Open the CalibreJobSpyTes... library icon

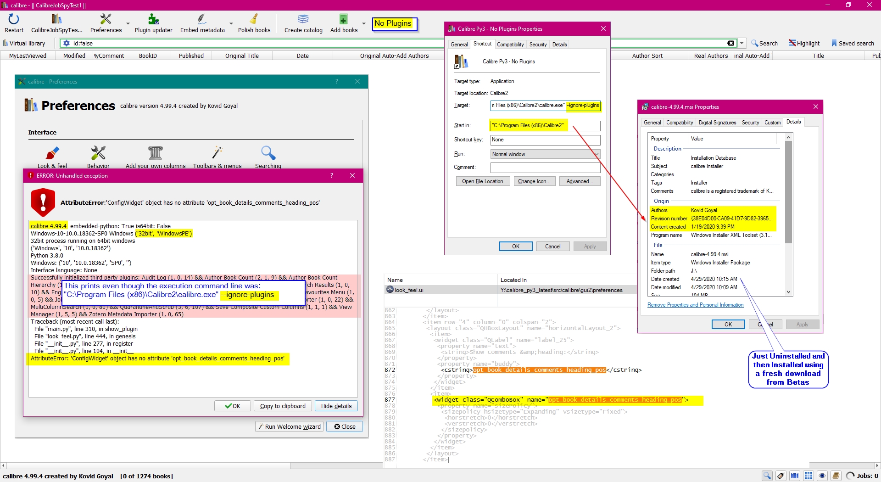(57, 23)
